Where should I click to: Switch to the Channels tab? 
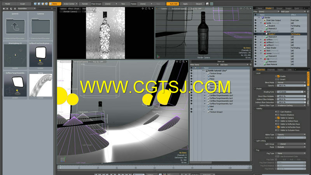(x=271, y=70)
